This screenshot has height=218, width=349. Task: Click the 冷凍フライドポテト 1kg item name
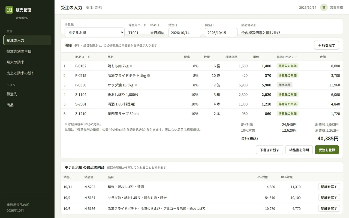pos(129,75)
